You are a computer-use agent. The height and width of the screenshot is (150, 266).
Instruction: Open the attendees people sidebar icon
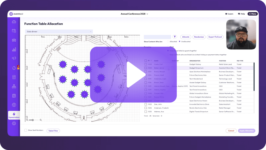[x=14, y=40]
